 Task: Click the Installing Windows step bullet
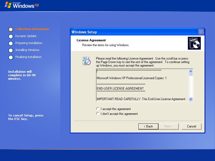(x=11, y=50)
